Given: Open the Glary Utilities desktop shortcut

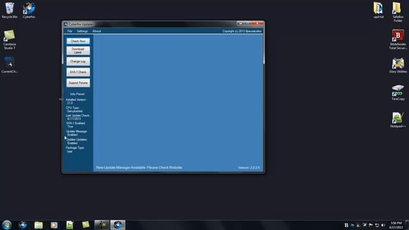Looking at the screenshot, I should pyautogui.click(x=397, y=65).
